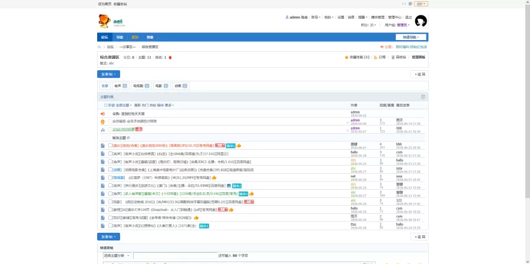Open the recycle bin icon

(393, 58)
